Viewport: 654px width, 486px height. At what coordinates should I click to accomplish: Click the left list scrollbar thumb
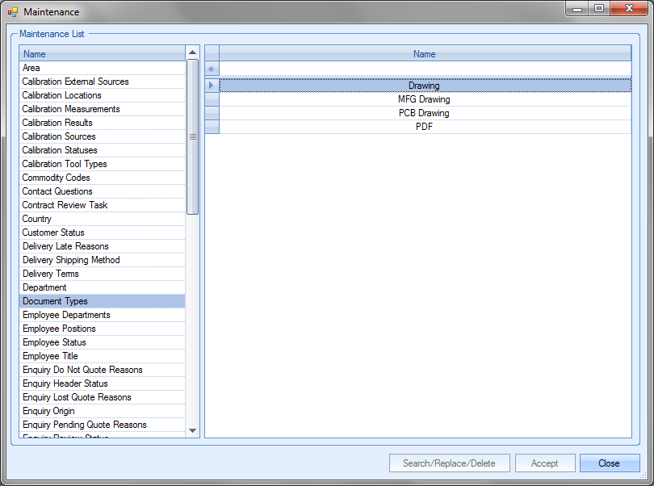(x=192, y=136)
